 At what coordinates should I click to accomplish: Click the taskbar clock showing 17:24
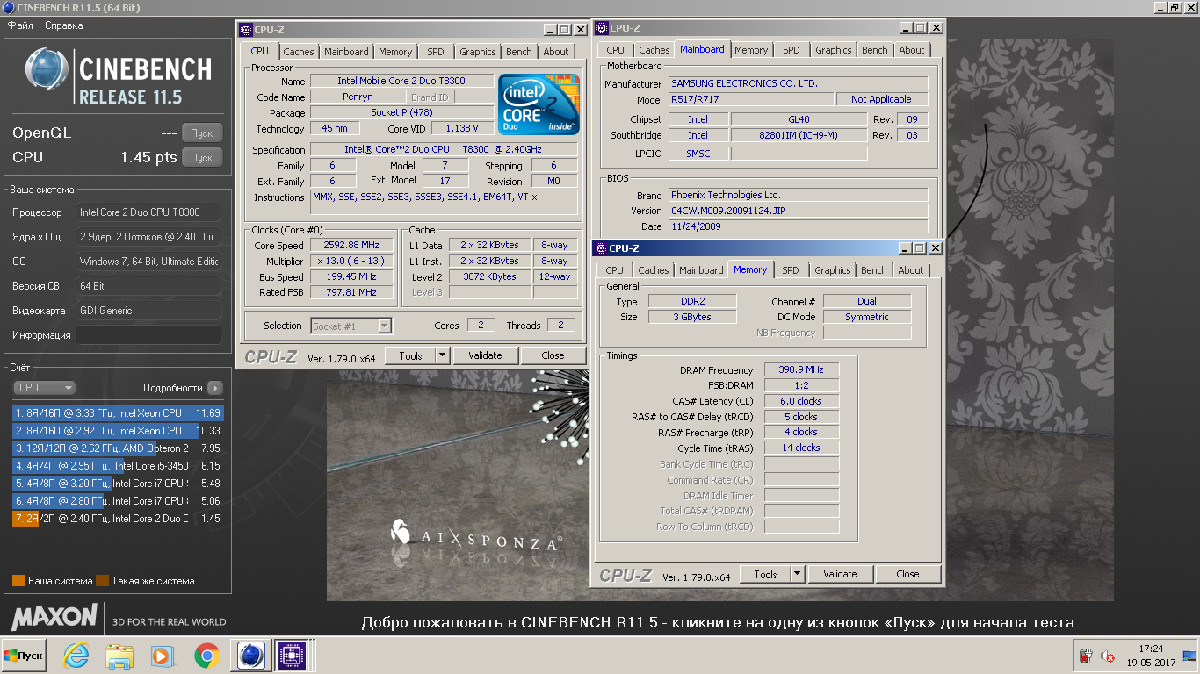1150,656
